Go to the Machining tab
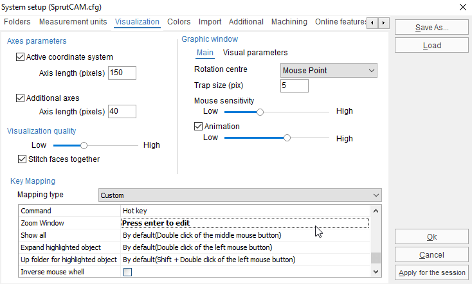The image size is (472, 284). pos(289,22)
